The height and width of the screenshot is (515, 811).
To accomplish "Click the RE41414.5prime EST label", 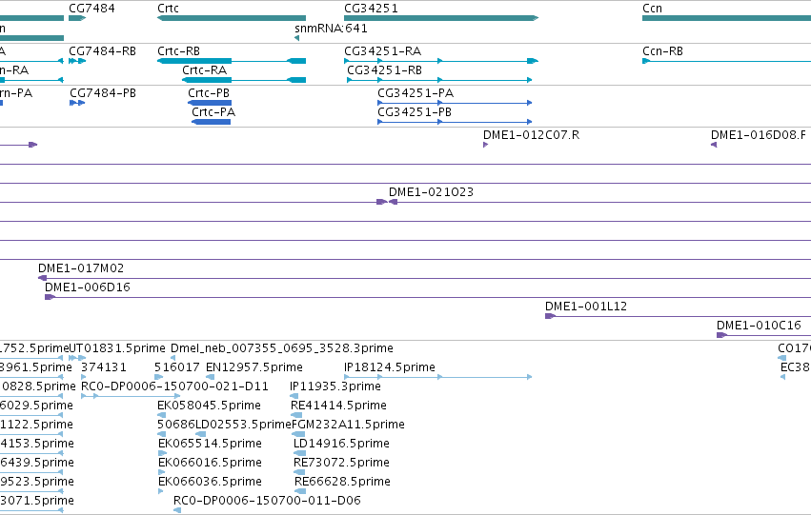I will 338,406.
